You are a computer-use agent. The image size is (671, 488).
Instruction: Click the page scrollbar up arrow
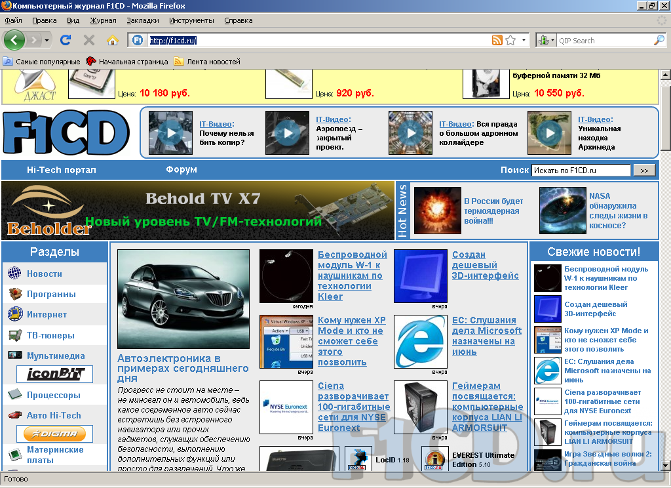pyautogui.click(x=666, y=75)
